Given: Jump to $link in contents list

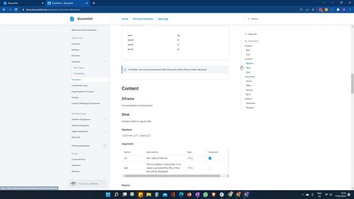Looking at the screenshot, I should (x=248, y=68).
